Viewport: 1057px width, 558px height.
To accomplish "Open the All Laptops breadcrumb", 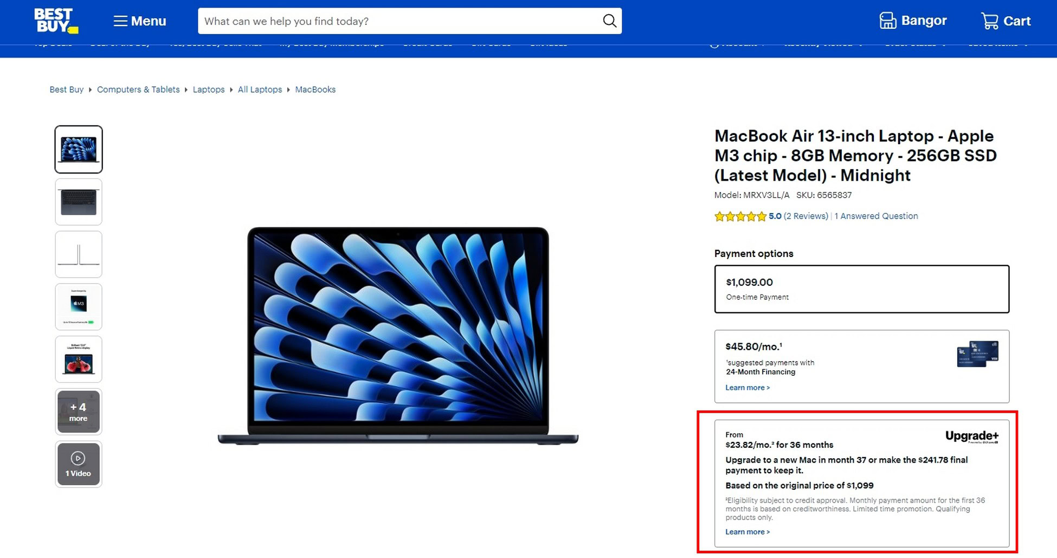I will pos(260,89).
